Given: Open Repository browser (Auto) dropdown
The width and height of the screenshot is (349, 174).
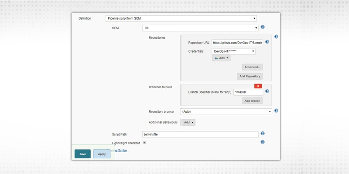Looking at the screenshot, I should 226,112.
